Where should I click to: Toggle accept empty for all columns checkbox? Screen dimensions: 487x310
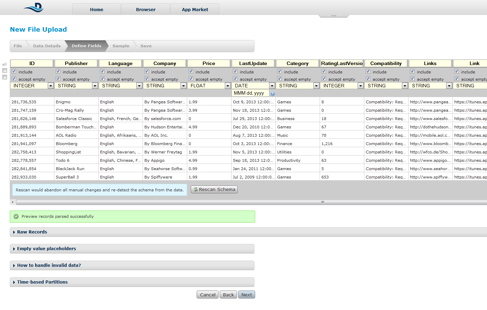[x=5, y=77]
